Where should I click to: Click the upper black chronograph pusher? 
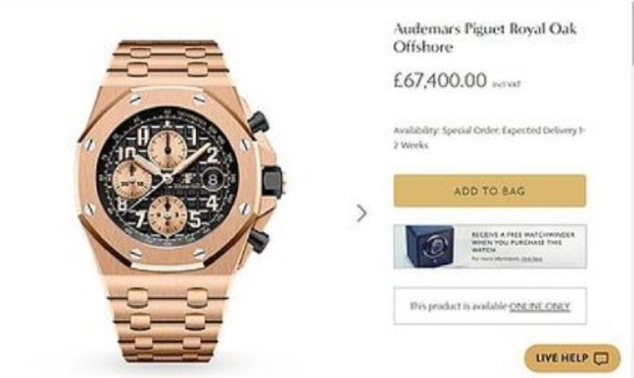258,122
